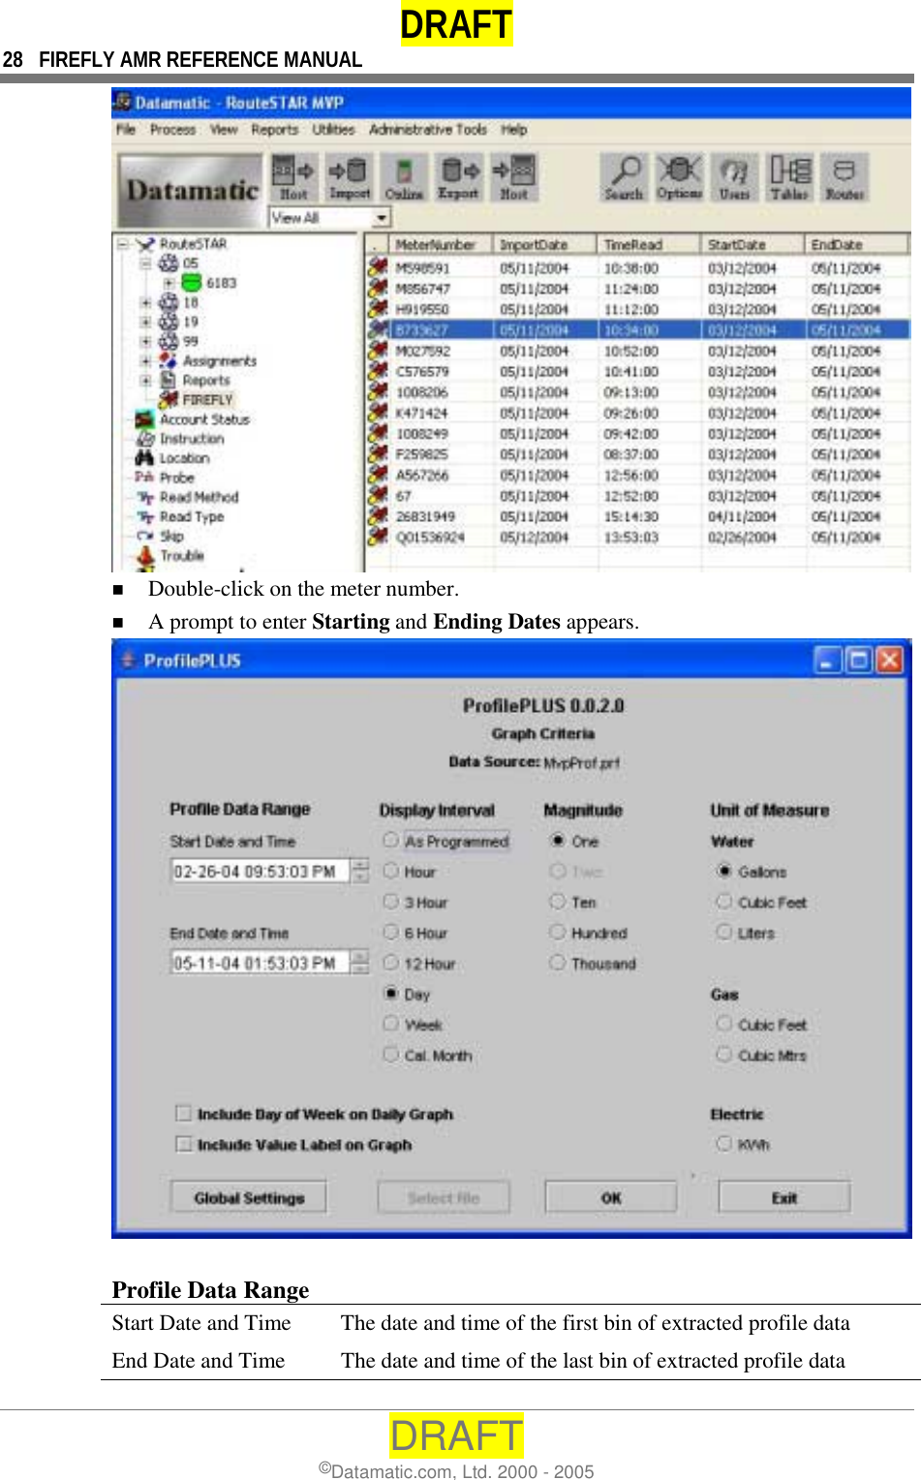Select the Hour display interval
The height and width of the screenshot is (1480, 921).
pos(390,871)
